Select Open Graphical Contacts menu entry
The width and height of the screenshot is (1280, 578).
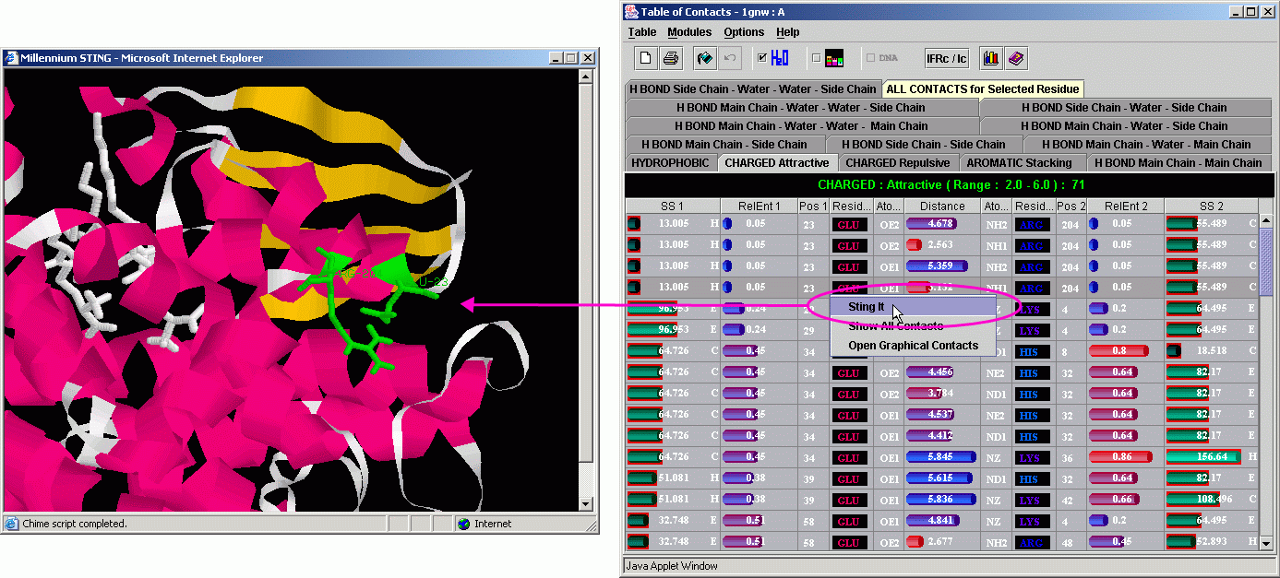pos(913,346)
